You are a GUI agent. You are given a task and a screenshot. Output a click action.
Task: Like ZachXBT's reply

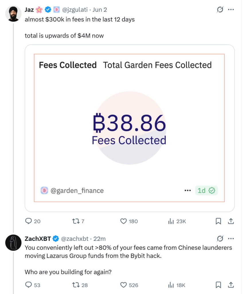coord(123,285)
